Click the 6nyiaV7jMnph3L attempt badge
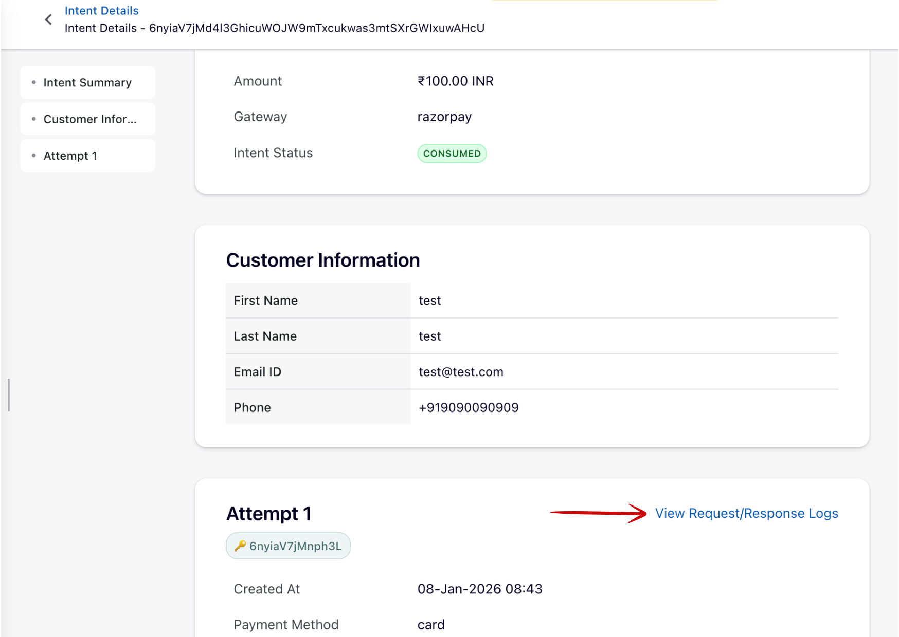 point(288,546)
